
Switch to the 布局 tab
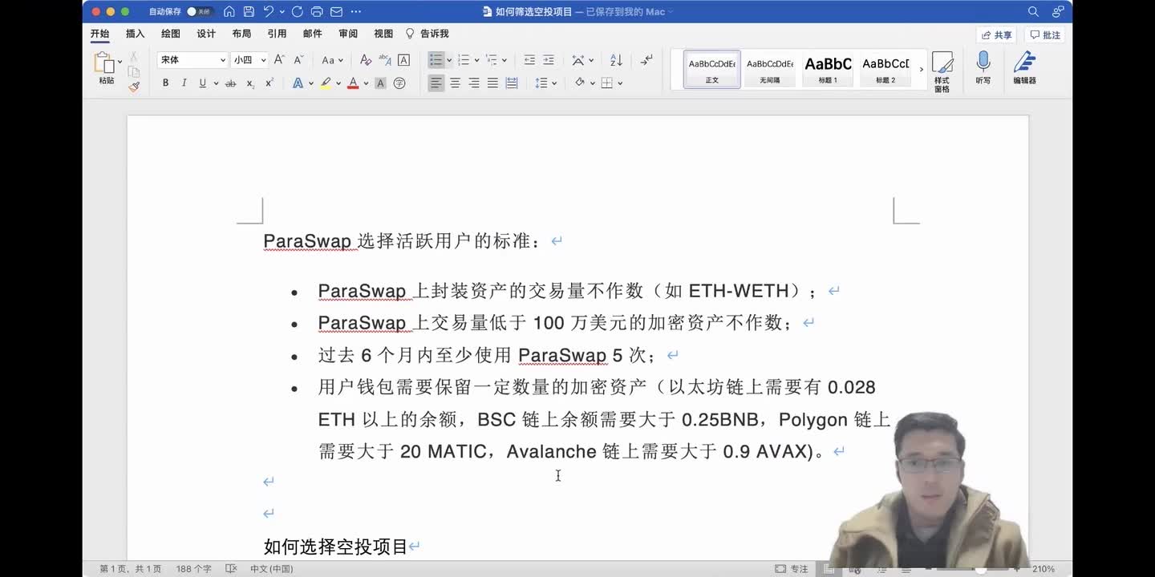click(x=241, y=34)
